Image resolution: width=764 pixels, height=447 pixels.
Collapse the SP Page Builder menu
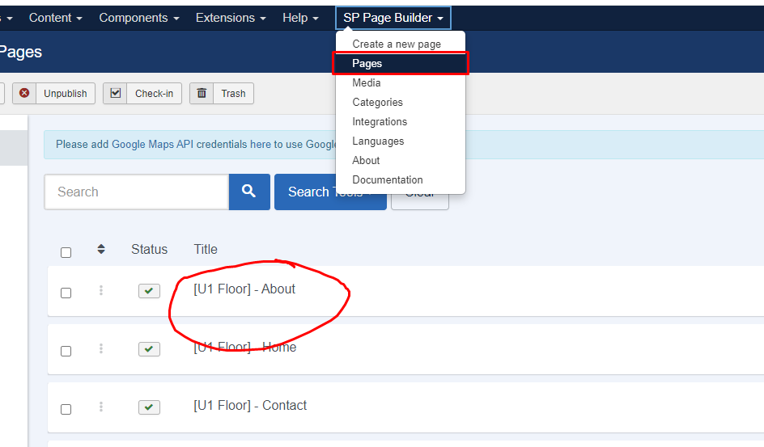[x=393, y=18]
